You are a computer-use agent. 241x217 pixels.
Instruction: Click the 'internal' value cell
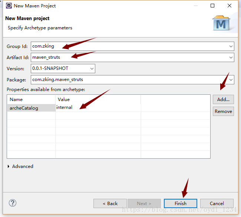coord(98,107)
